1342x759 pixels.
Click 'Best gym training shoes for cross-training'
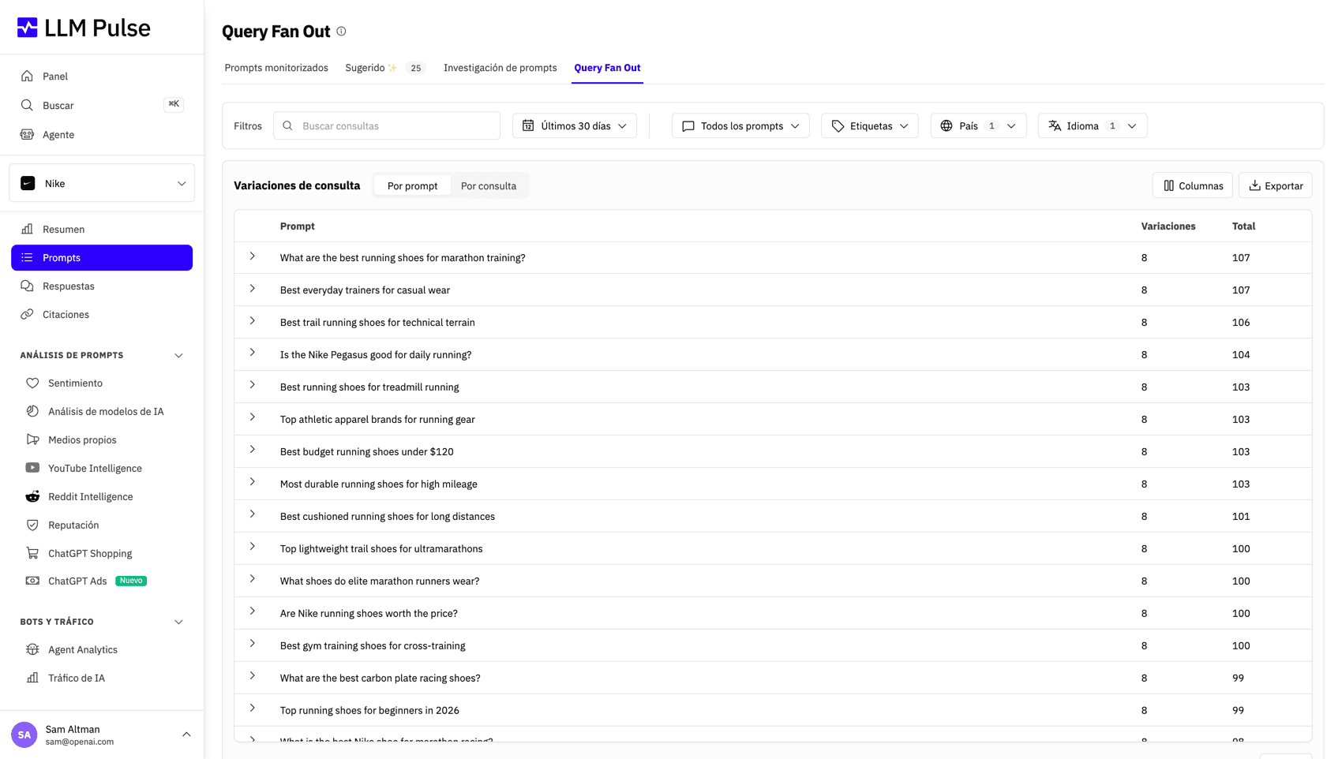(x=373, y=645)
